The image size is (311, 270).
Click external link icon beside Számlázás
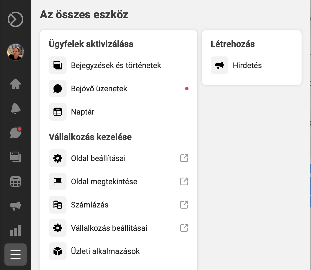(x=184, y=205)
